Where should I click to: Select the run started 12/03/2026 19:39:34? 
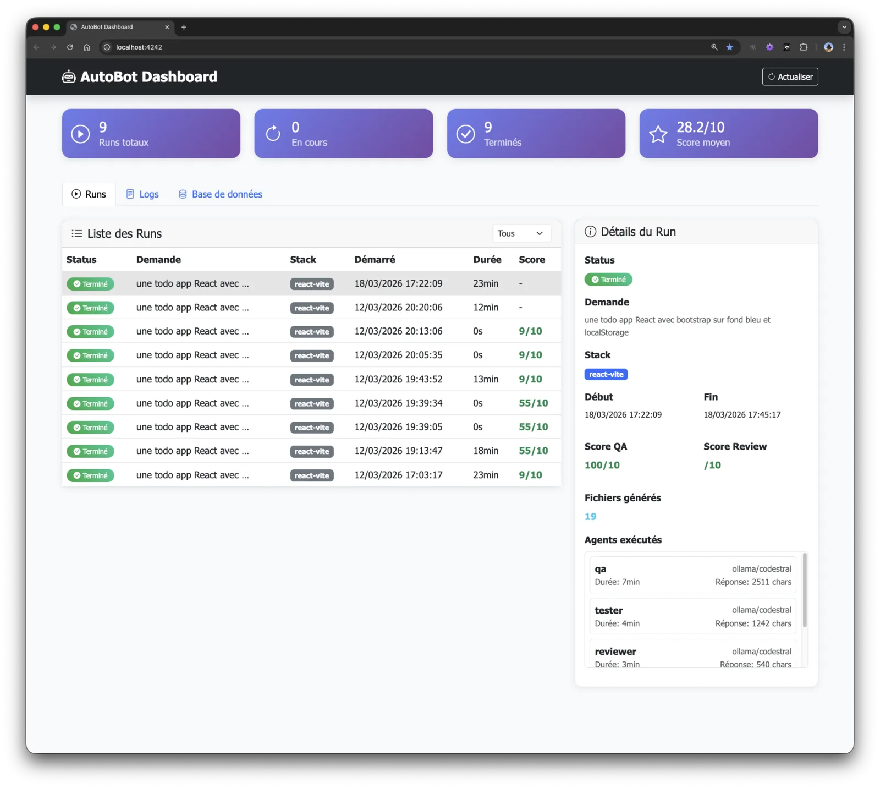coord(311,403)
